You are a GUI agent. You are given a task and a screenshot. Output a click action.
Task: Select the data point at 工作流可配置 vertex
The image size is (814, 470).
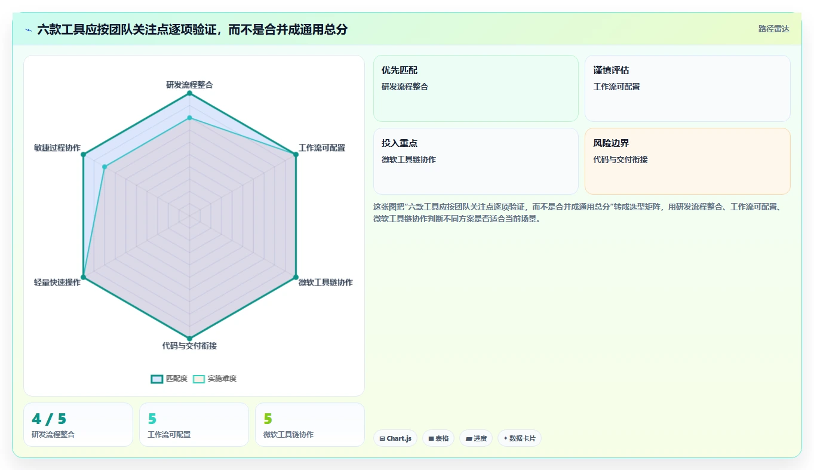pos(296,155)
